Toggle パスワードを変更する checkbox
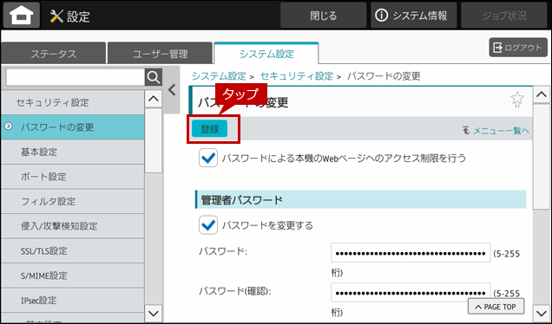Screen dimensions: 552x324 (208, 225)
